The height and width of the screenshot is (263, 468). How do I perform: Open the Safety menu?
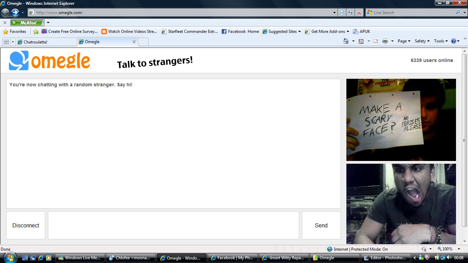pyautogui.click(x=422, y=41)
